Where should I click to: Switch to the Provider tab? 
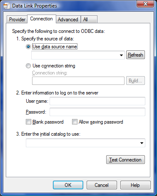(x=17, y=20)
